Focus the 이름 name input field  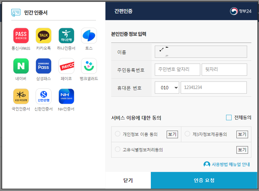click(x=201, y=52)
